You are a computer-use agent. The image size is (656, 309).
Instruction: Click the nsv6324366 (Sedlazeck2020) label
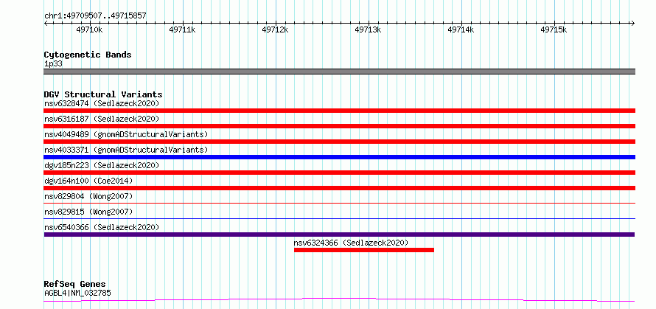coord(351,243)
